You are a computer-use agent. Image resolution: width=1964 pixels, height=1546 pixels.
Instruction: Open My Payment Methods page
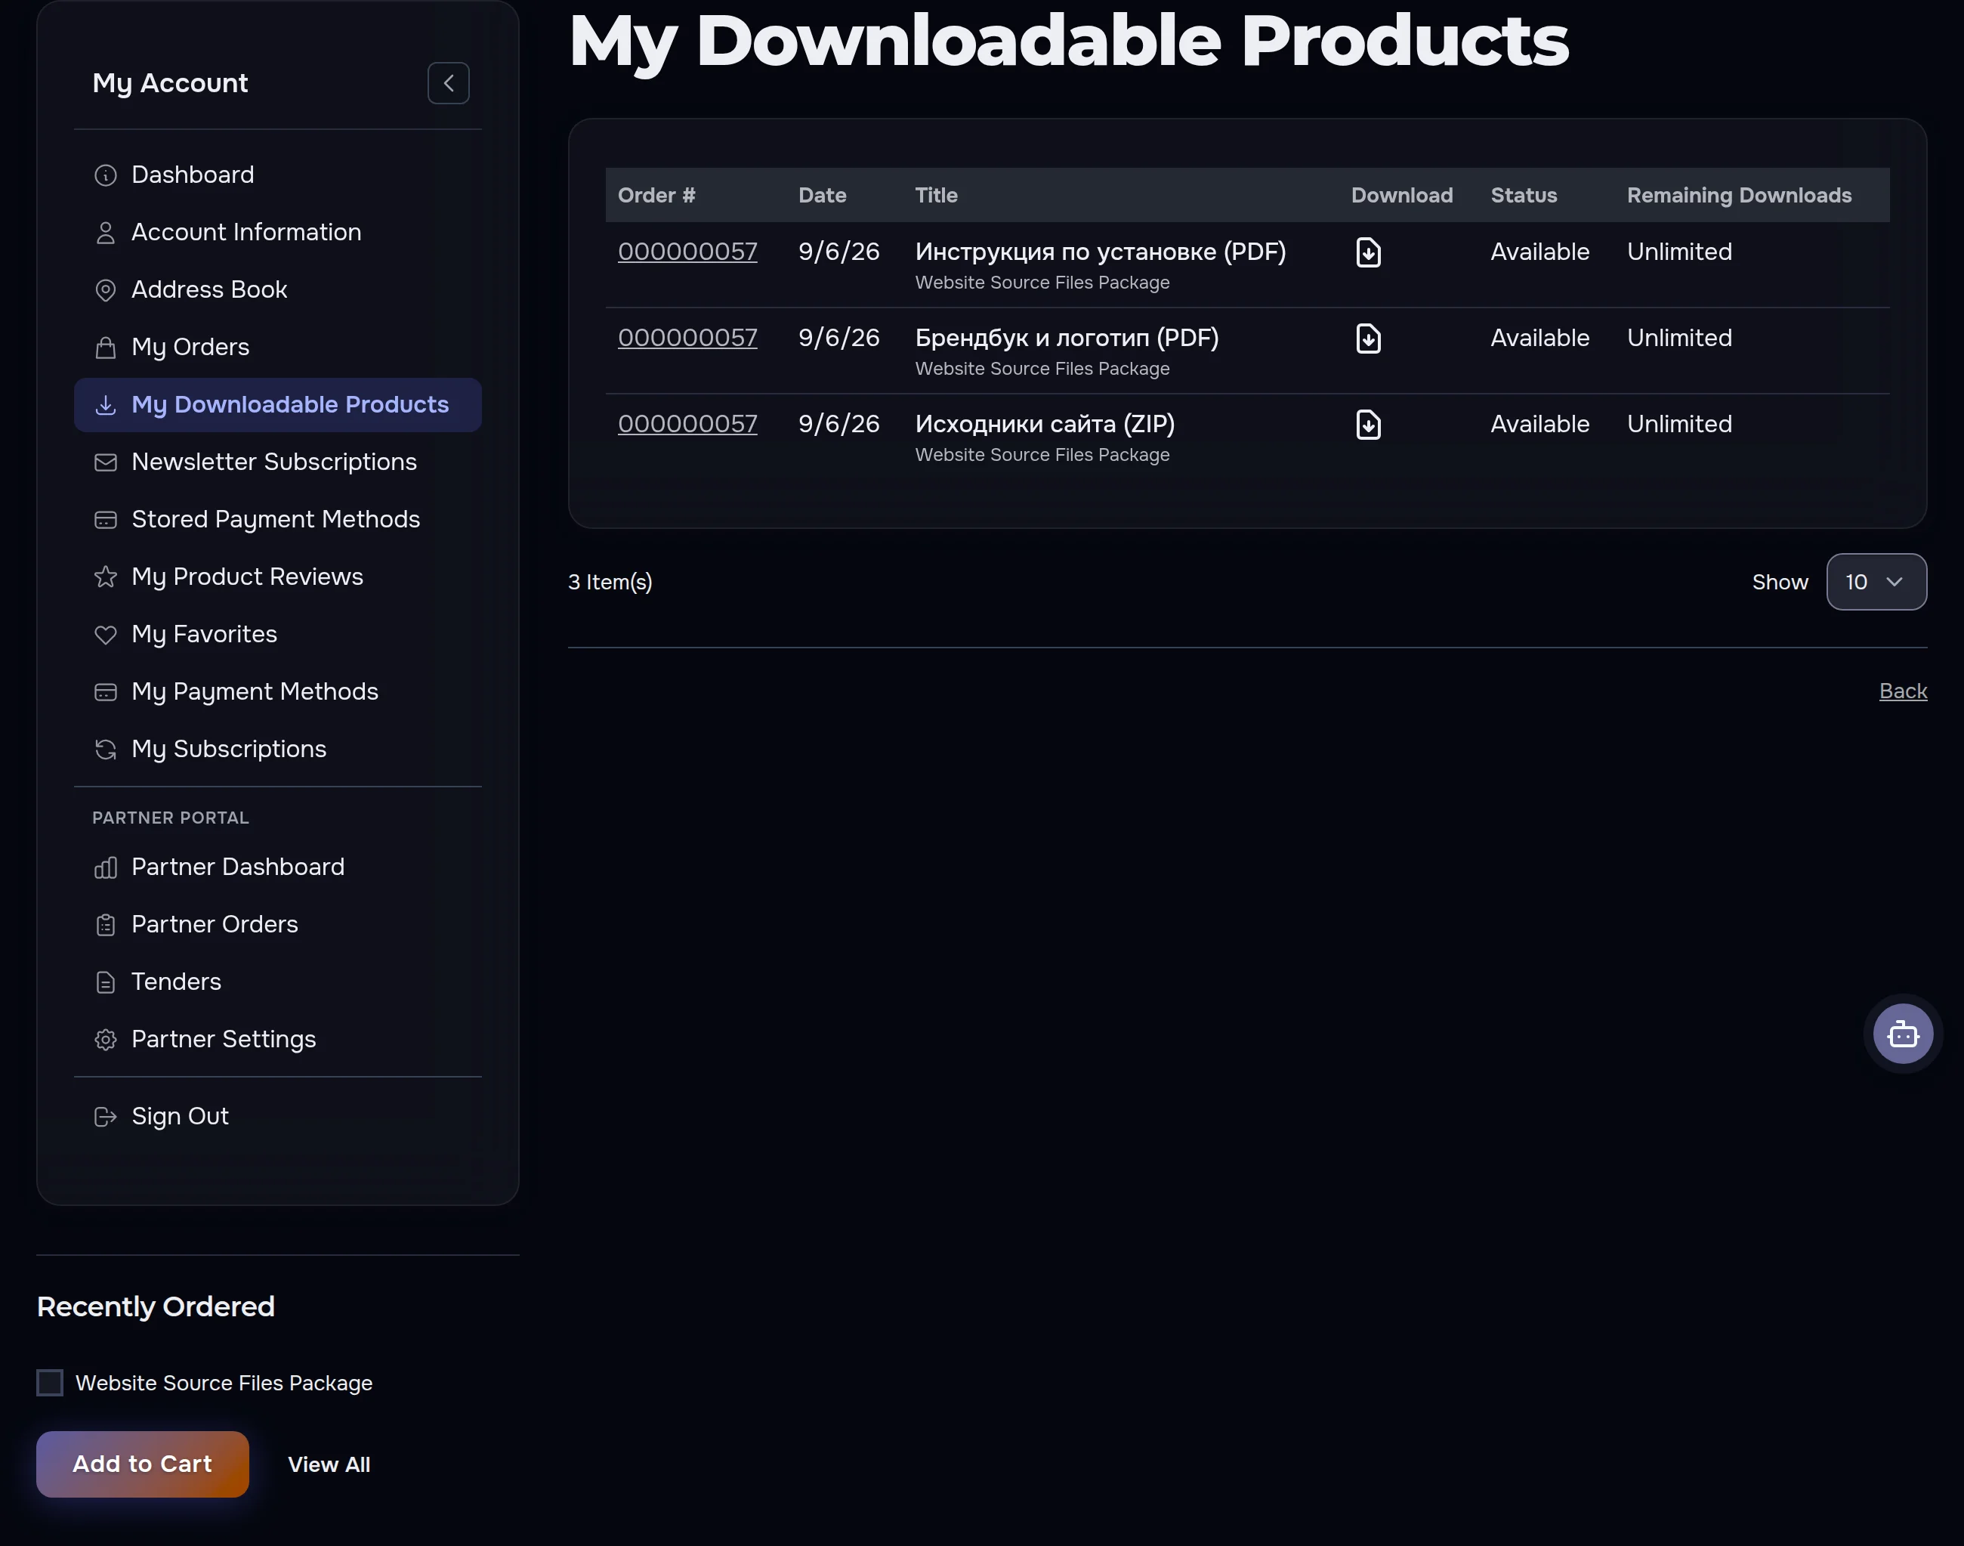(x=278, y=691)
